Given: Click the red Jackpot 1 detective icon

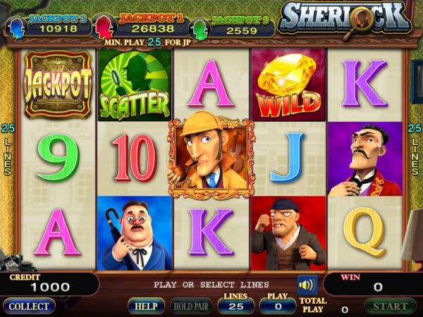Looking at the screenshot, I should 104,27.
